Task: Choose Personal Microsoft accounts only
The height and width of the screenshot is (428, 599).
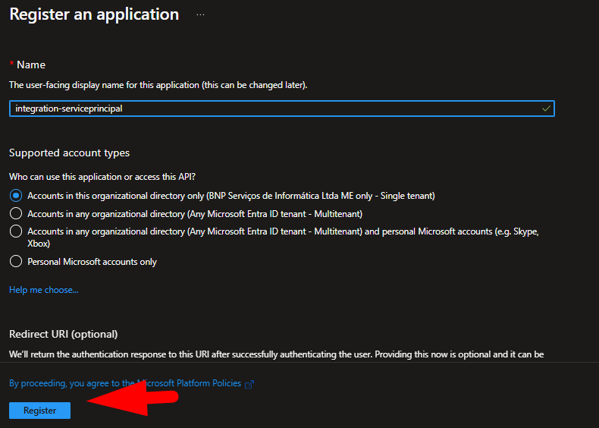Action: click(16, 261)
